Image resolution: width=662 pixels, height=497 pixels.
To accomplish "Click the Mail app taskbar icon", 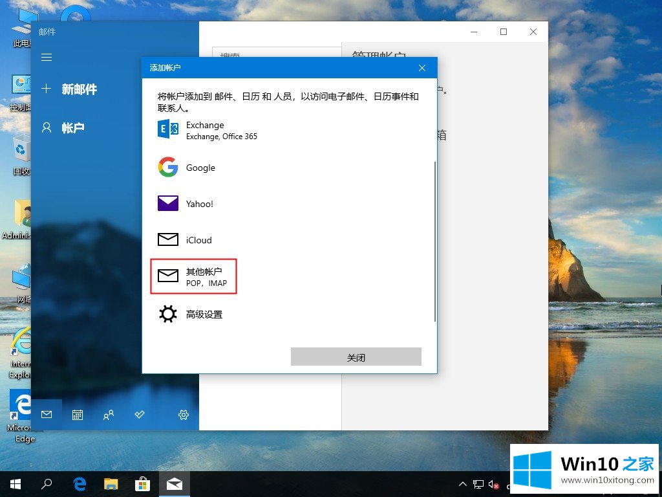I will coord(175,484).
